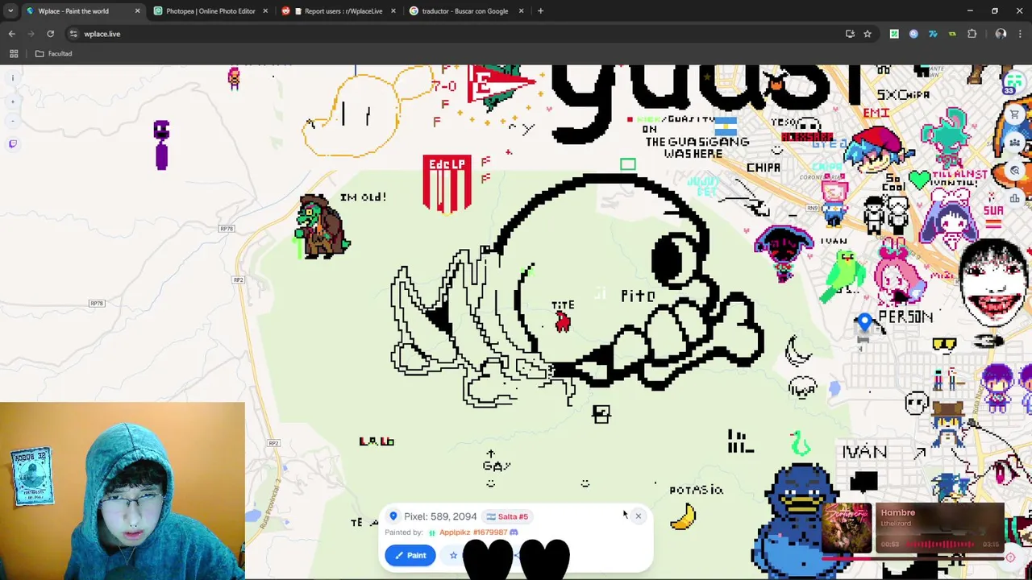Click the Hambre song title
Viewport: 1032px width, 580px height.
pyautogui.click(x=897, y=512)
